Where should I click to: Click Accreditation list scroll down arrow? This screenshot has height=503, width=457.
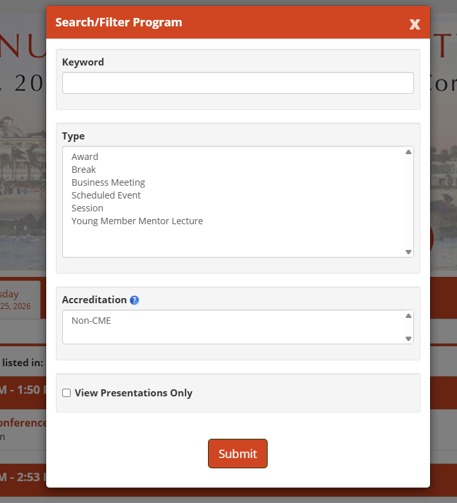(x=408, y=339)
